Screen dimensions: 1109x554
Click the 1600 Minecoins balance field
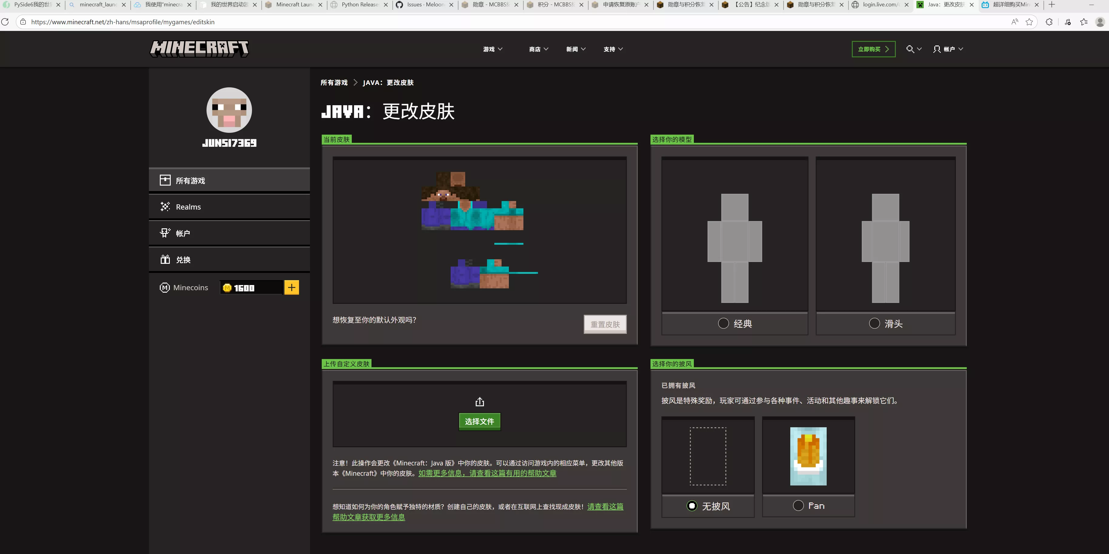[251, 287]
